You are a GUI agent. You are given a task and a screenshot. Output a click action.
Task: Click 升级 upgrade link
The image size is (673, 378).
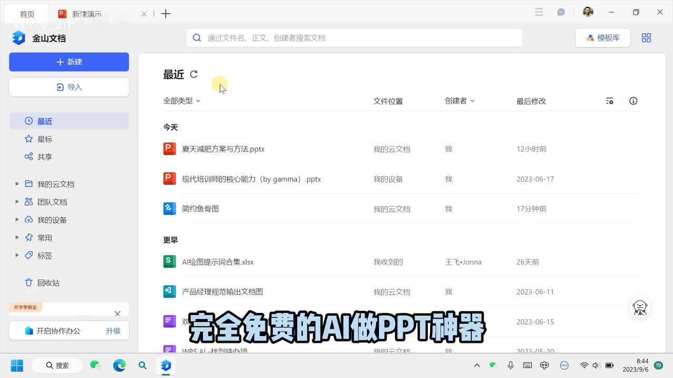113,331
